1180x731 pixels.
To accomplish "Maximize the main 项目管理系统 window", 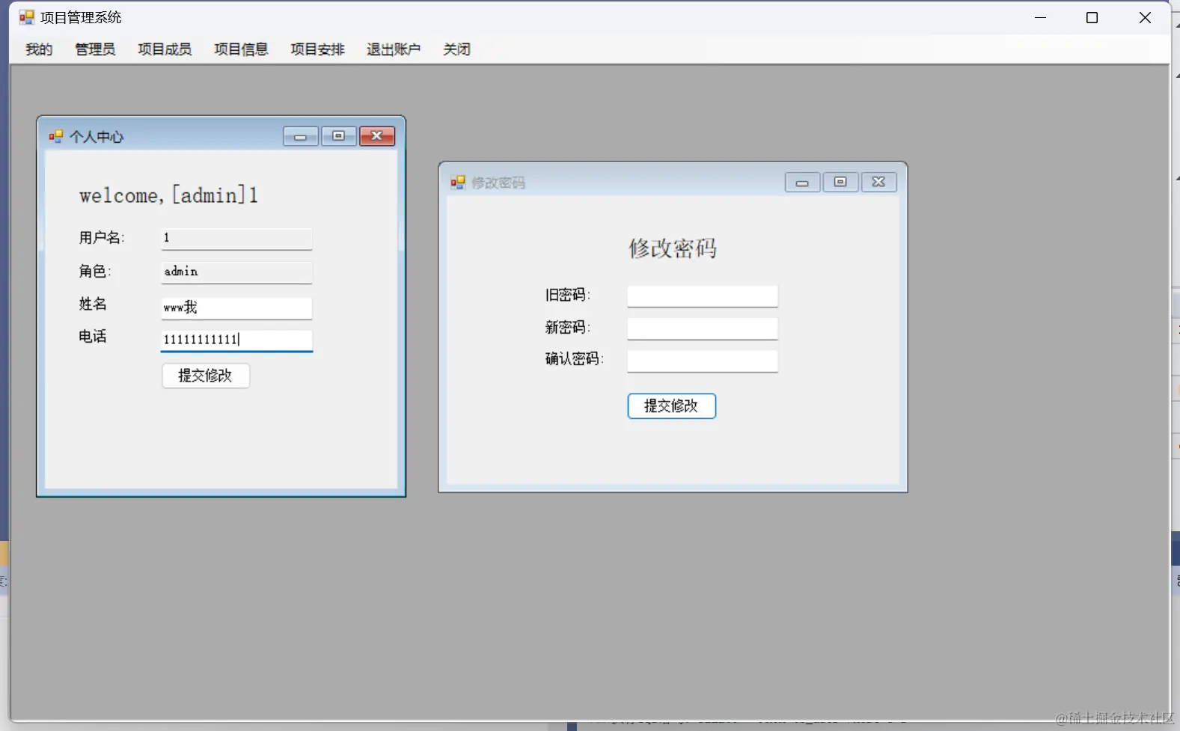I will point(1092,17).
